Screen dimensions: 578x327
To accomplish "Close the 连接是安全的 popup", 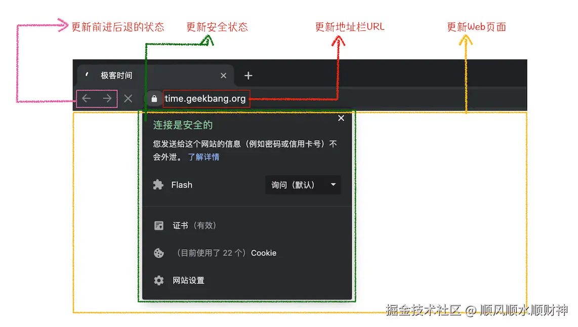I will pos(341,118).
